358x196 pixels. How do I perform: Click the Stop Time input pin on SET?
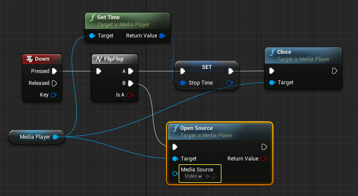[x=183, y=83]
